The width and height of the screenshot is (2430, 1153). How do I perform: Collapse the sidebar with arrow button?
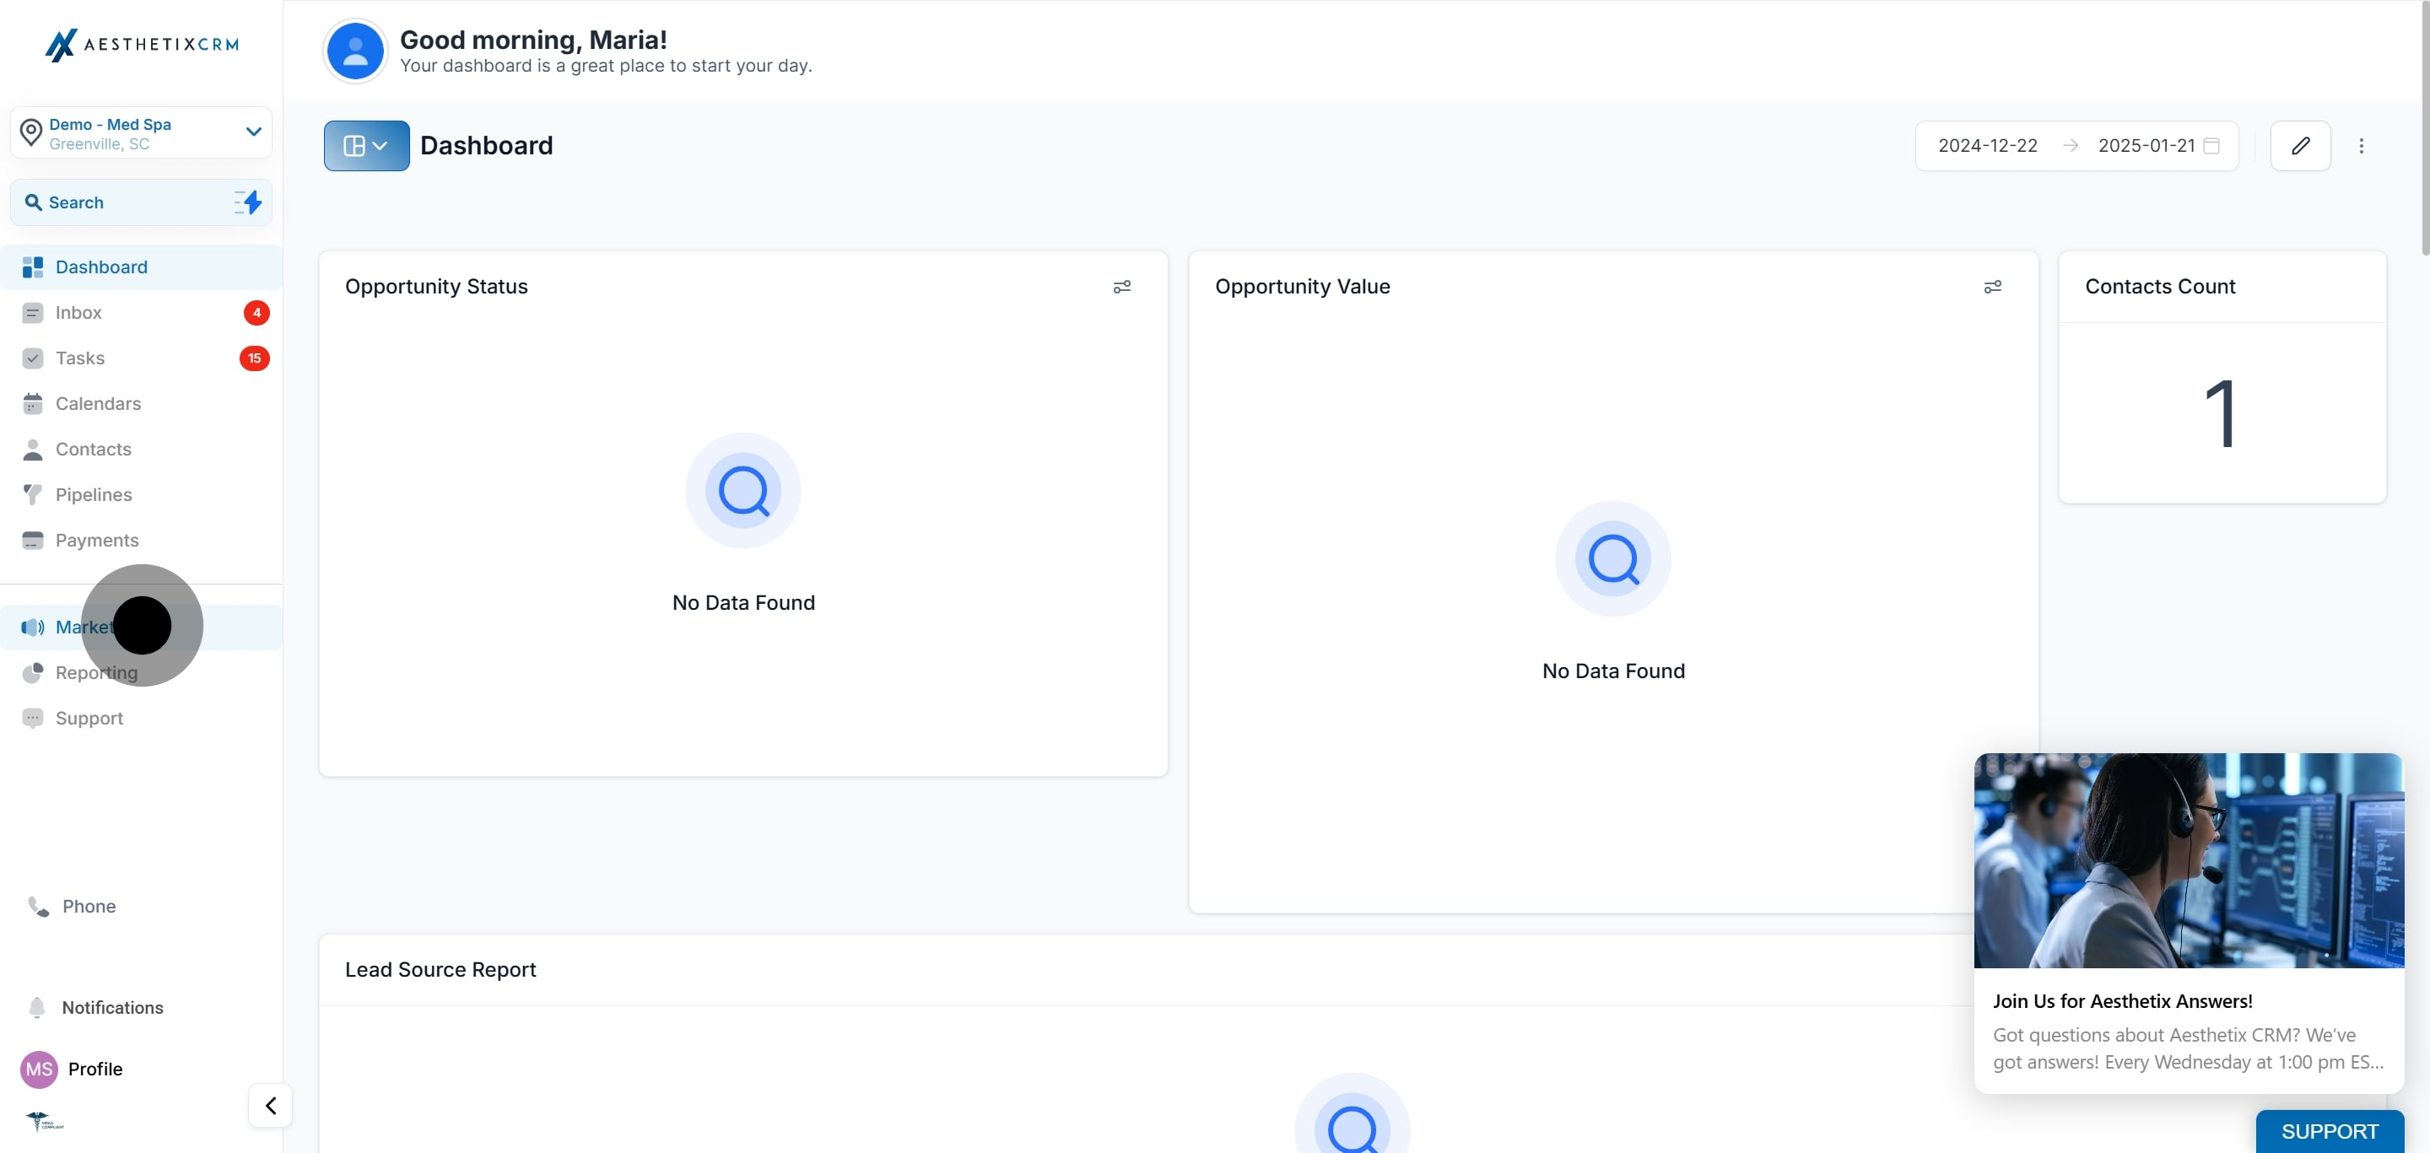pos(270,1105)
